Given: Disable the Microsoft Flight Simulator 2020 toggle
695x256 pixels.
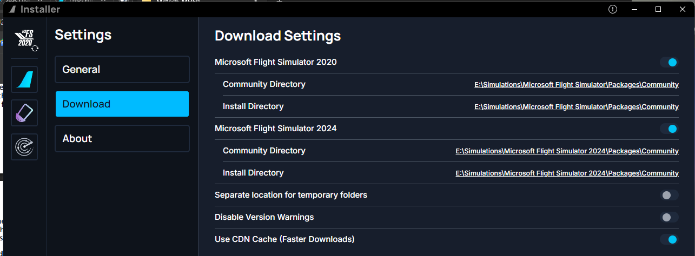Looking at the screenshot, I should tap(669, 63).
